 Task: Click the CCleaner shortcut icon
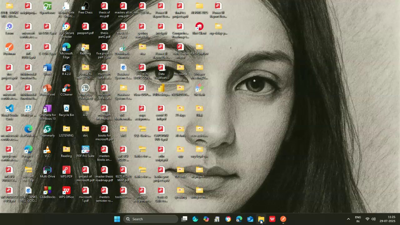pos(66,88)
